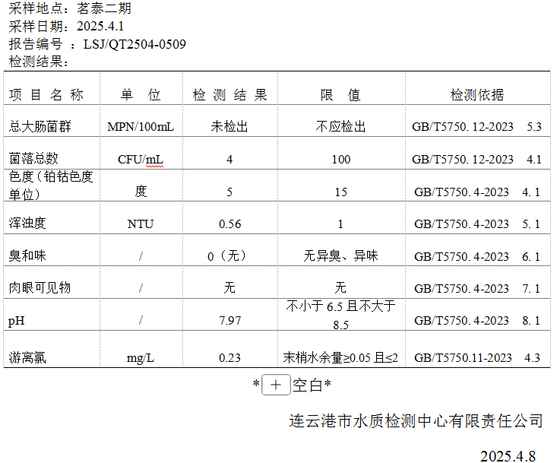
Task: Click the 项目名称 column header
Action: [x=46, y=95]
